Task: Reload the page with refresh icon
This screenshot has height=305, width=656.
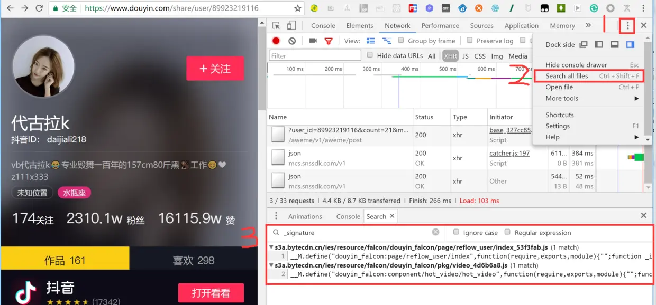Action: pyautogui.click(x=39, y=8)
